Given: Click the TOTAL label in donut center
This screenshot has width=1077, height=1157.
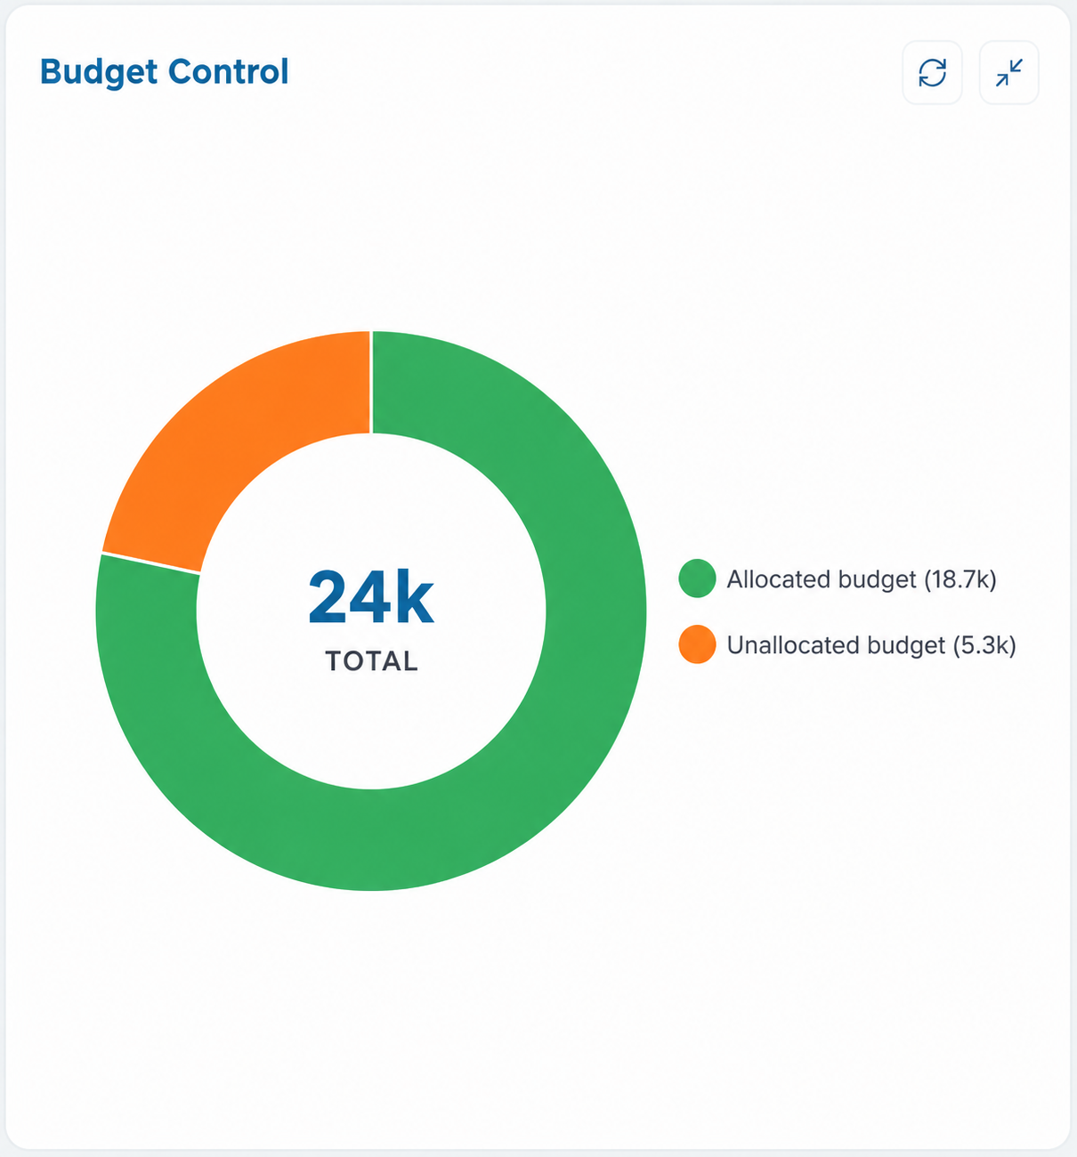Looking at the screenshot, I should (371, 661).
